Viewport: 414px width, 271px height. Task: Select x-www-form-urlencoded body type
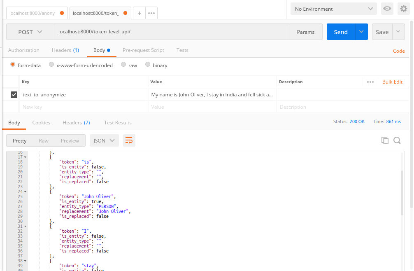point(51,64)
